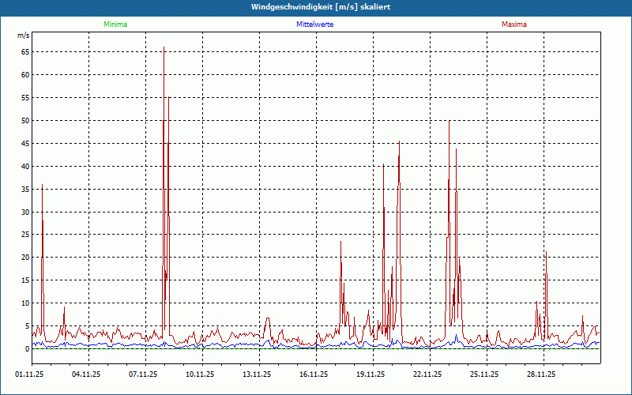Click the 50 m/s red peak after 22.11.25
The image size is (632, 395).
click(449, 122)
